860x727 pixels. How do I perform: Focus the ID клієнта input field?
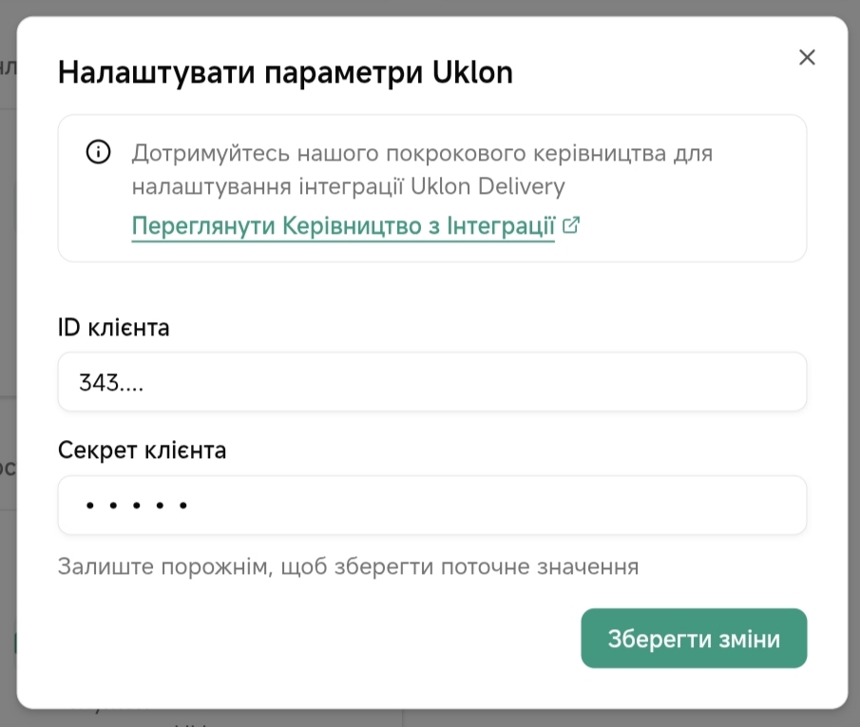point(432,382)
